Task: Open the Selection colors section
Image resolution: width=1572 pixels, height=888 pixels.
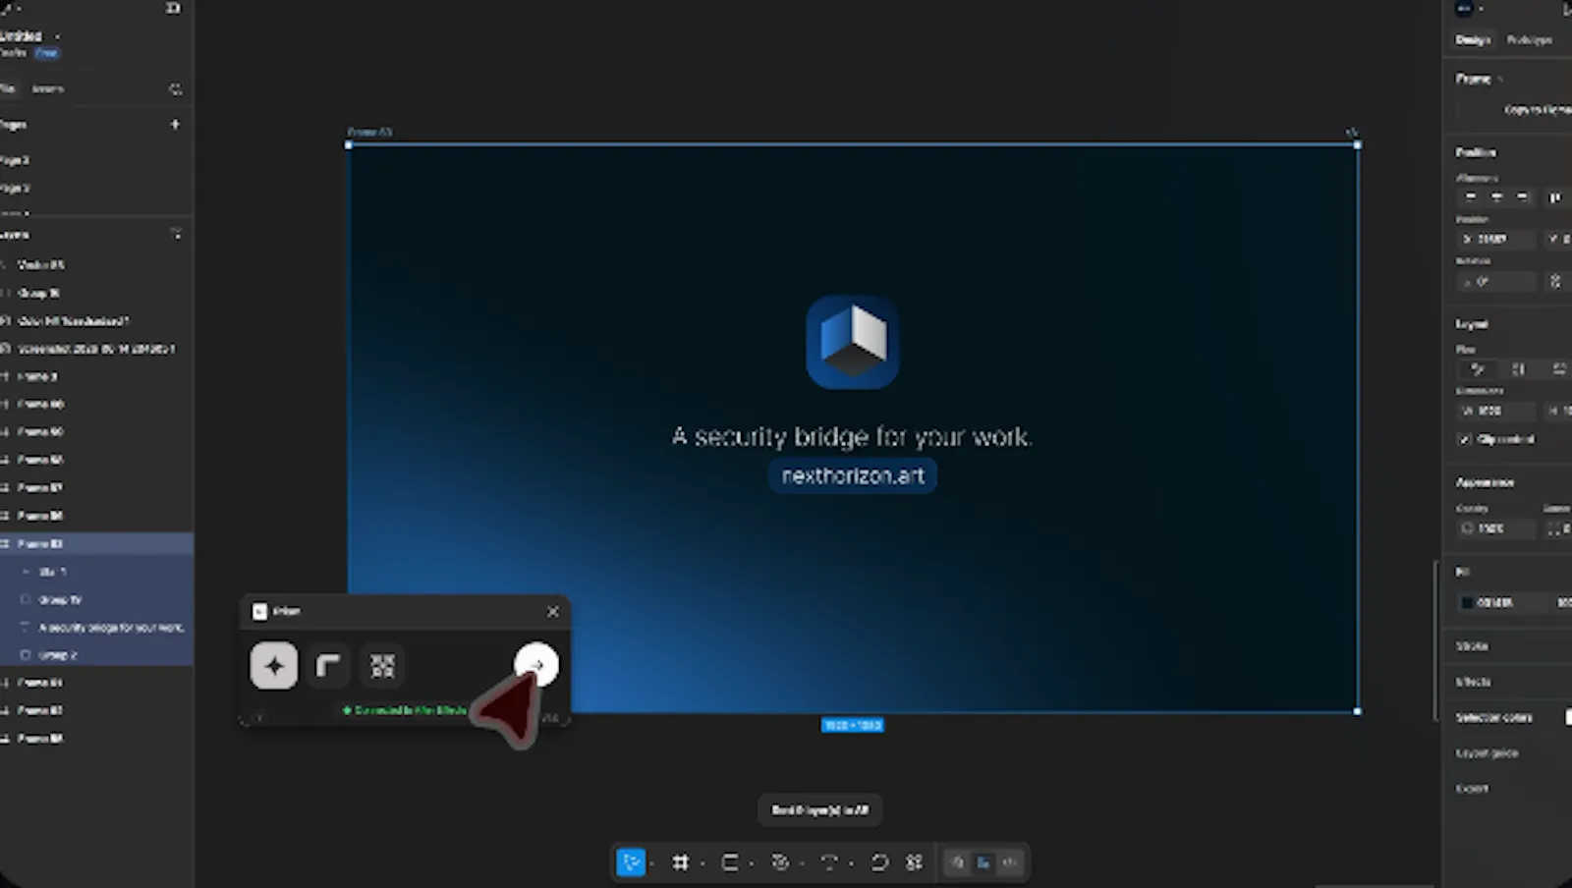Action: [x=1493, y=718]
